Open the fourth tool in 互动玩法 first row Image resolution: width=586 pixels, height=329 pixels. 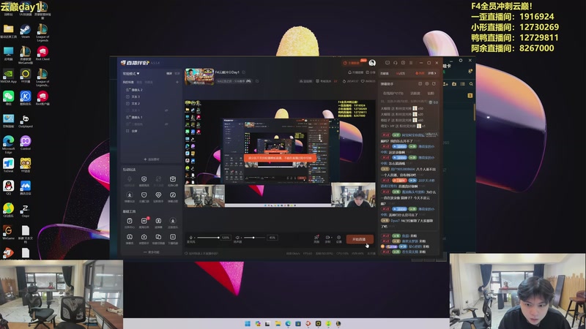[173, 181]
